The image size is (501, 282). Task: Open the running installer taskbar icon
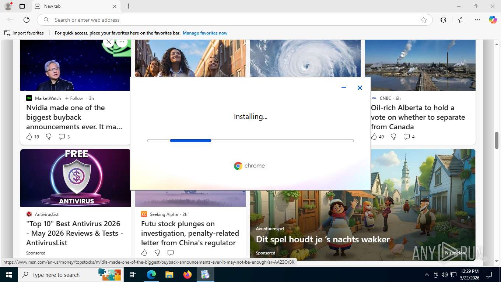pyautogui.click(x=205, y=275)
